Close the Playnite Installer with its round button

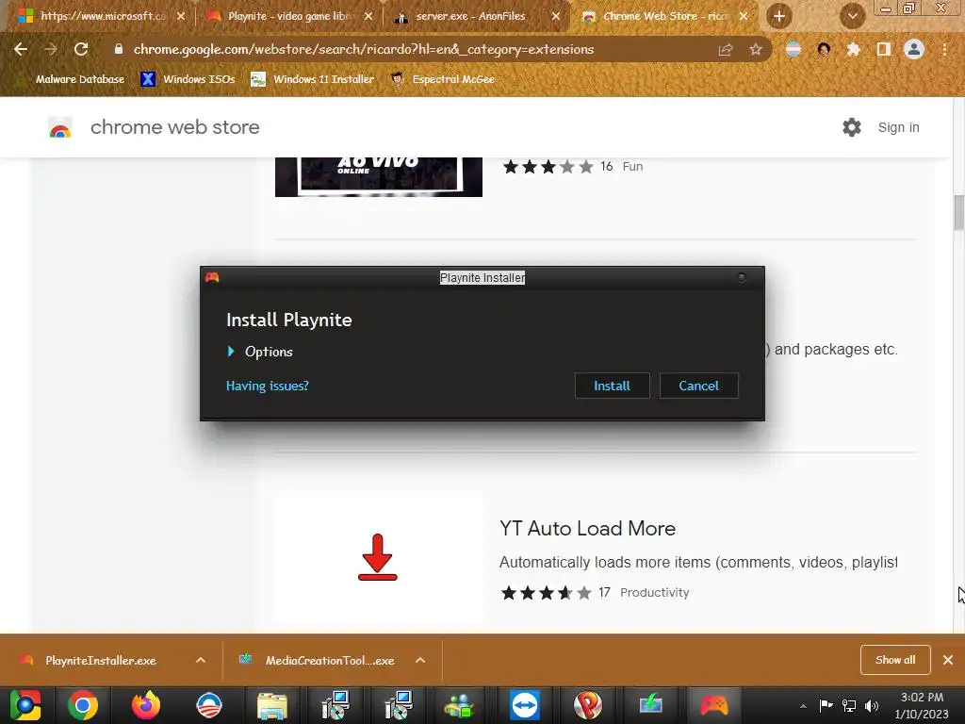741,278
